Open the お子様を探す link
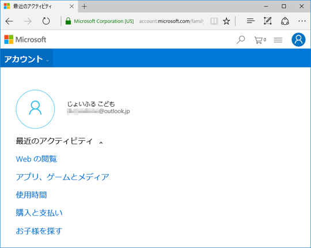The width and height of the screenshot is (311, 248). [x=39, y=231]
